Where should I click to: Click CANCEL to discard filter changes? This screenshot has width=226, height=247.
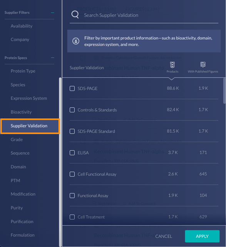click(x=164, y=236)
